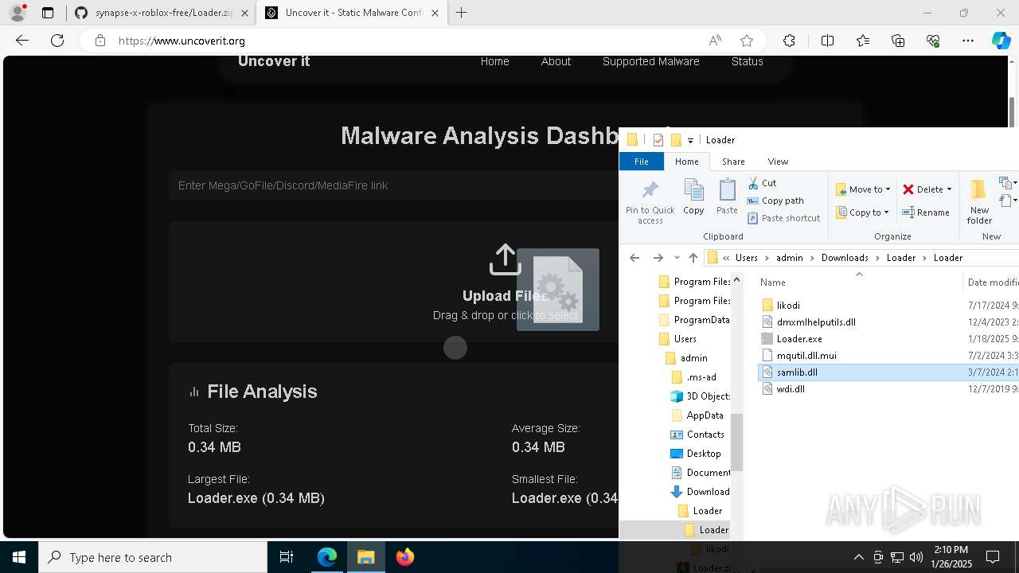Click the Uncover it logo text
Viewport: 1019px width, 573px height.
pyautogui.click(x=273, y=61)
